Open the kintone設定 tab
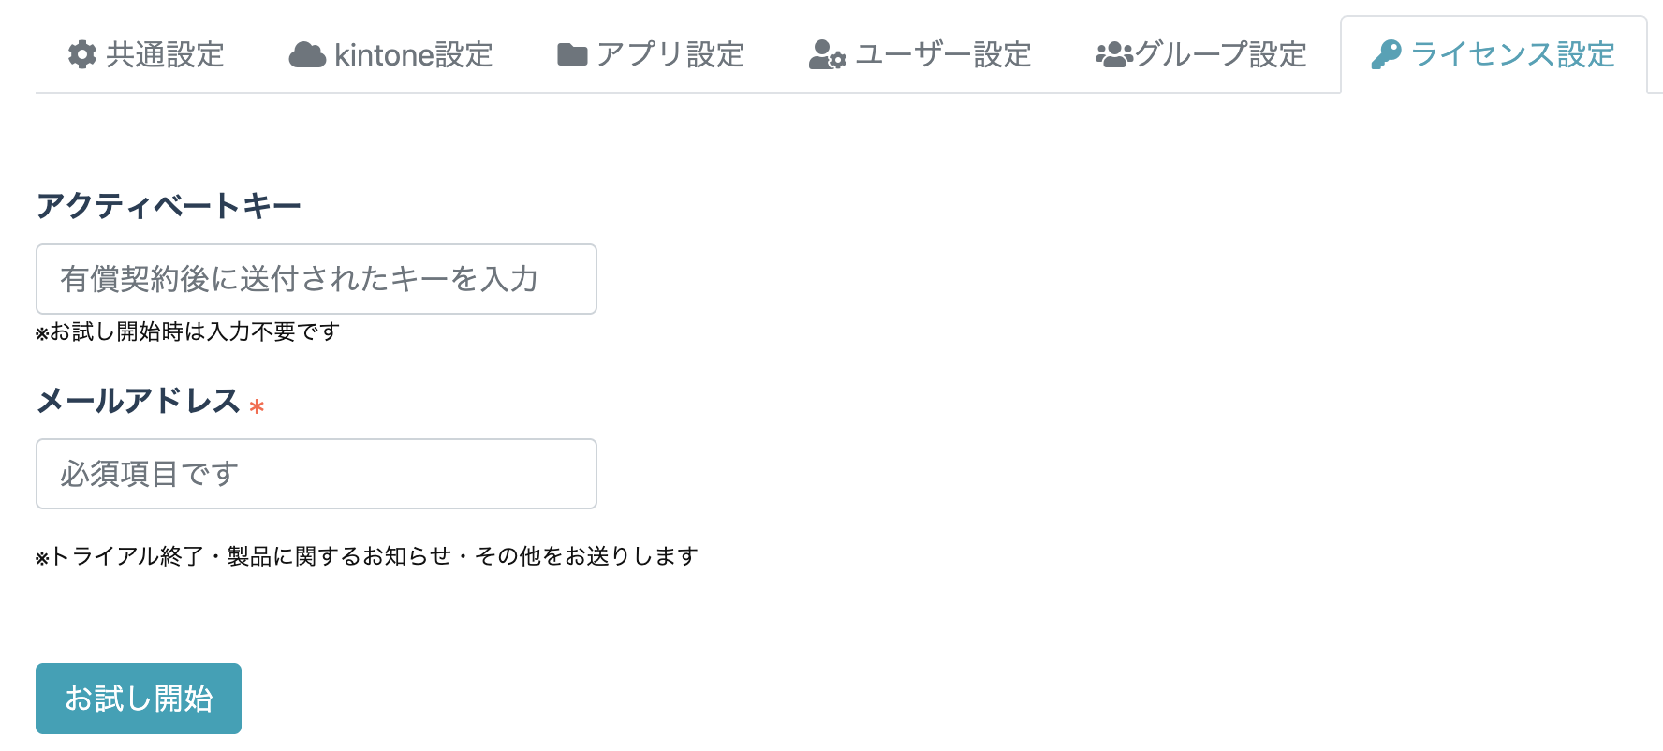This screenshot has width=1663, height=751. pyautogui.click(x=390, y=54)
